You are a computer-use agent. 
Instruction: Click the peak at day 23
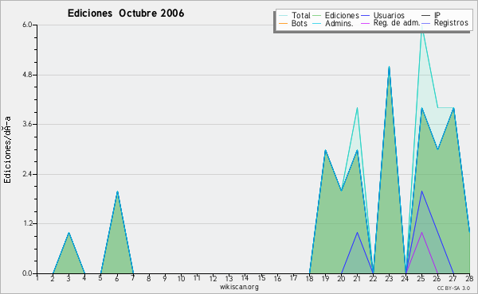(x=390, y=67)
